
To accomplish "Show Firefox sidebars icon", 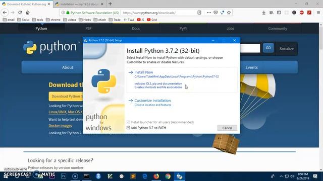I will [x=279, y=13].
